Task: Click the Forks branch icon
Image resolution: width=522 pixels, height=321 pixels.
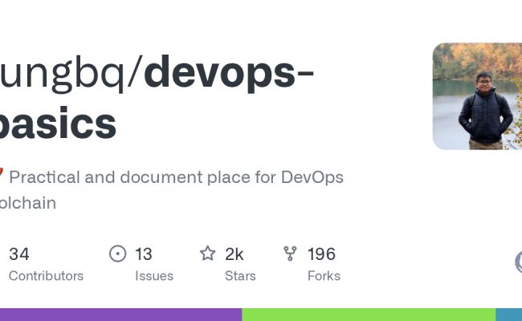Action: (x=290, y=254)
